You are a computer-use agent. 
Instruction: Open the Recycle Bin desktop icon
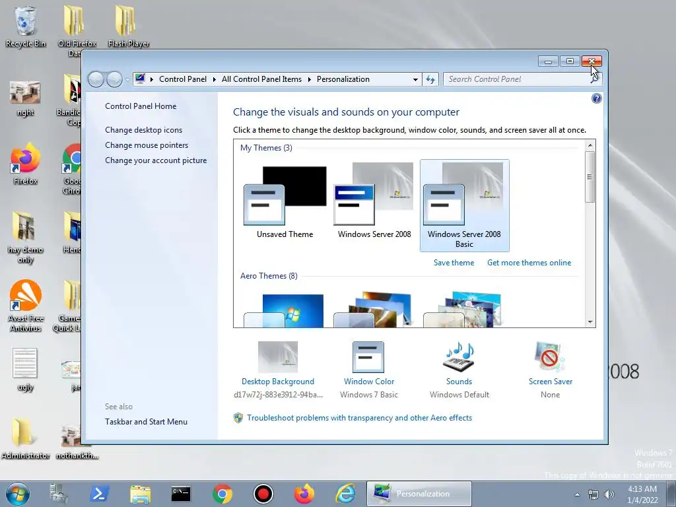(x=26, y=26)
